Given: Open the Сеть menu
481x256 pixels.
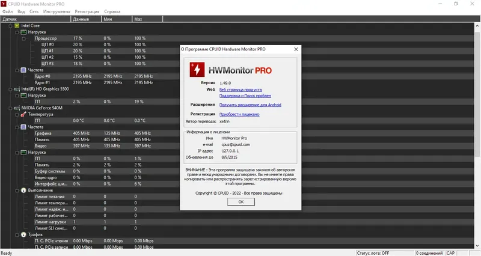Looking at the screenshot, I should pyautogui.click(x=34, y=11).
